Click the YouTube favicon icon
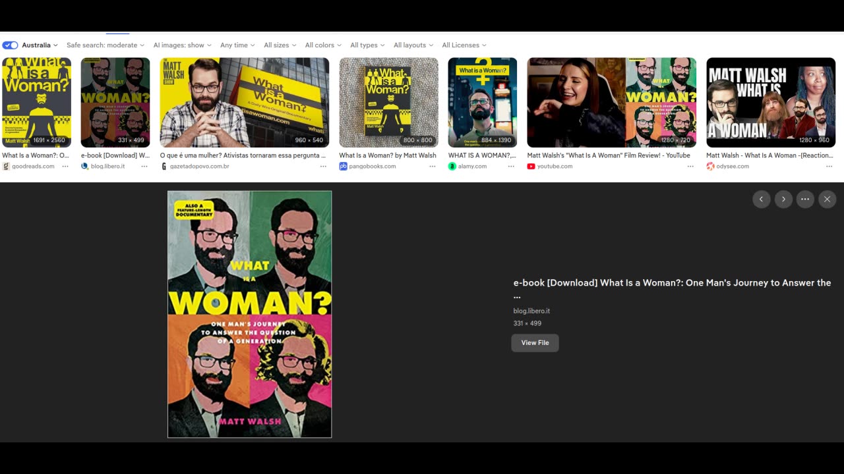 [x=531, y=167]
